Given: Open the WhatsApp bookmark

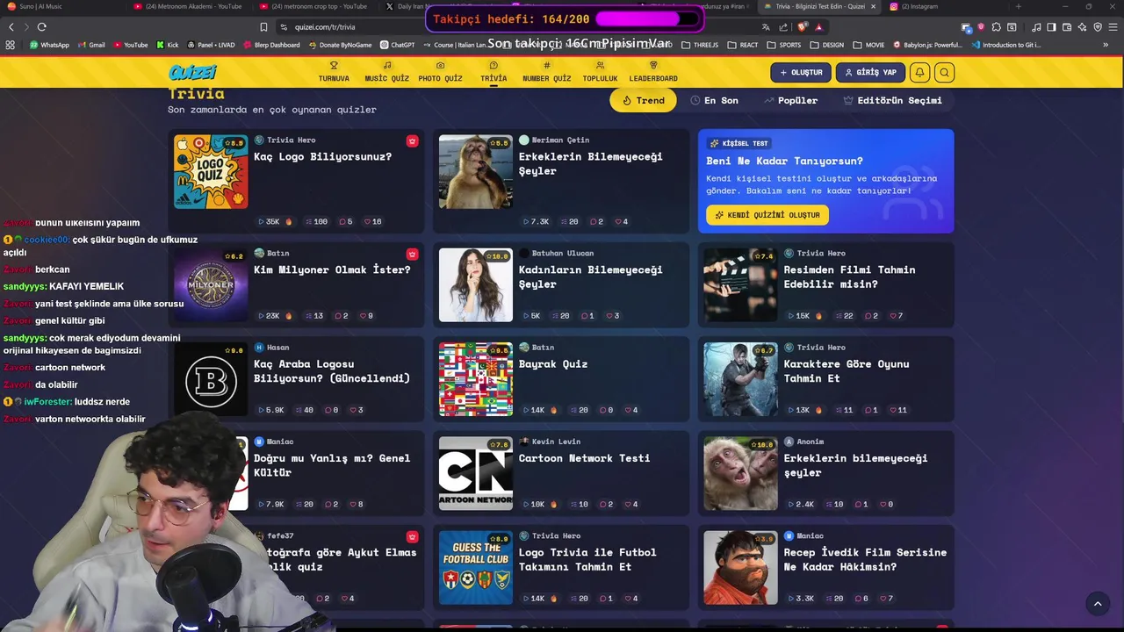Looking at the screenshot, I should click(x=49, y=45).
